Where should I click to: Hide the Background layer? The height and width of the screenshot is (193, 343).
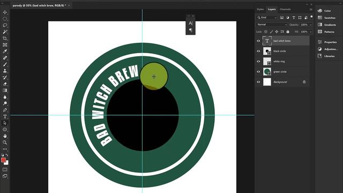pyautogui.click(x=258, y=82)
